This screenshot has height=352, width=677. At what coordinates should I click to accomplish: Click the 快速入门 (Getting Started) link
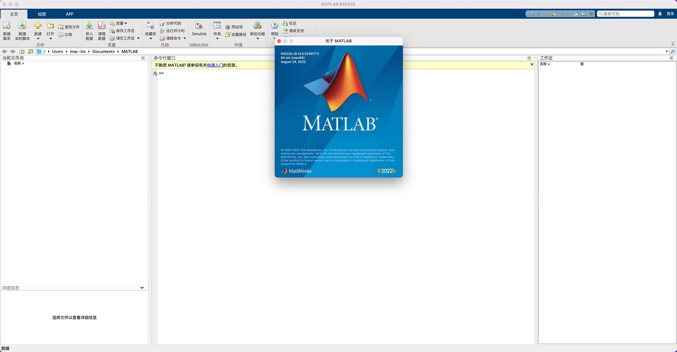215,65
